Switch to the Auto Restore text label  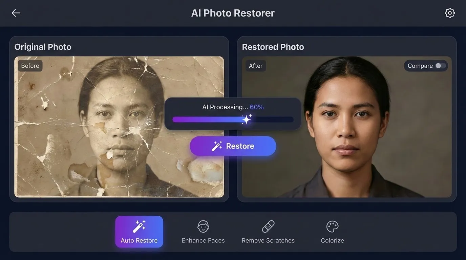point(139,241)
